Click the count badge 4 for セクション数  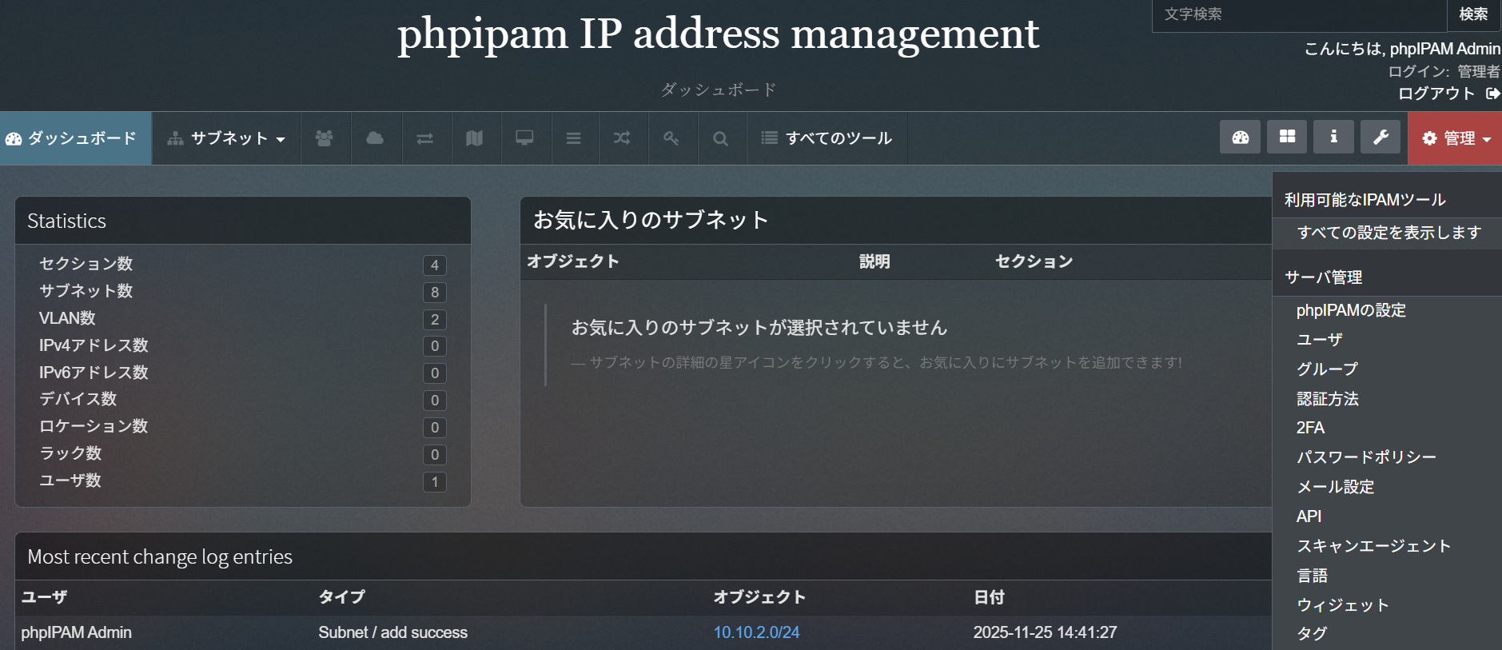pos(435,265)
